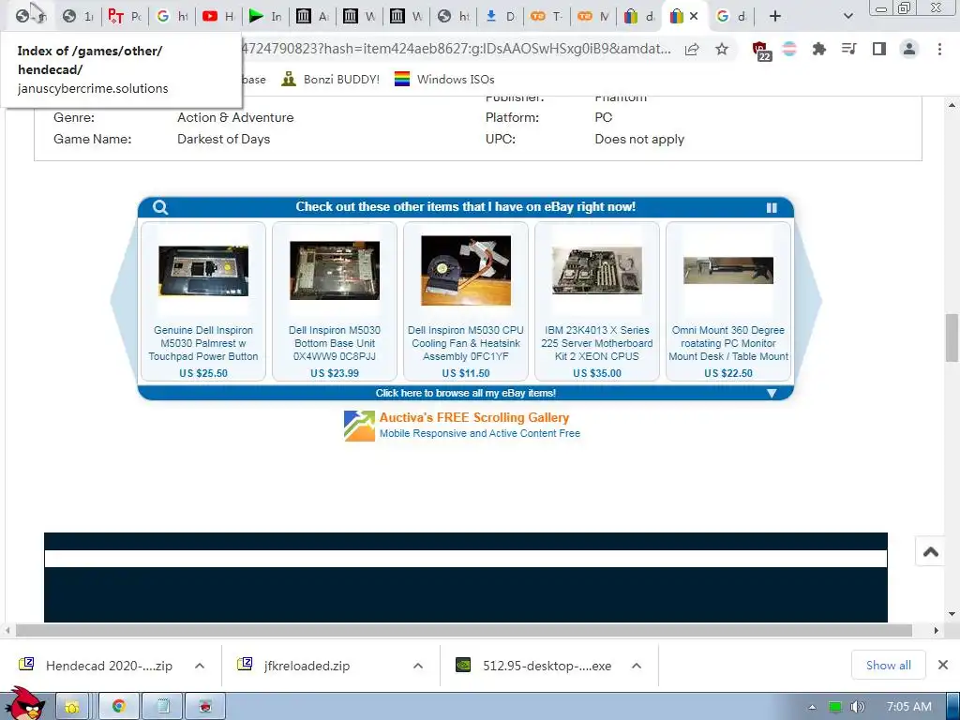Open a new browser tab
Screen dimensions: 960x720
click(x=775, y=17)
